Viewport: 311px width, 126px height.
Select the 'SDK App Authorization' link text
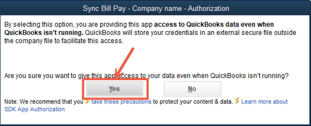coord(35,109)
